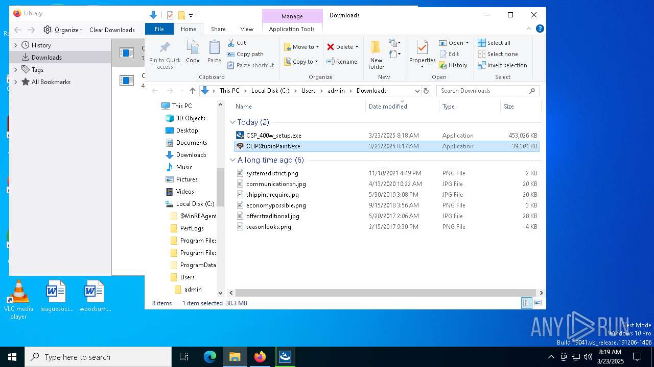Click Users in address breadcrumb

click(308, 91)
